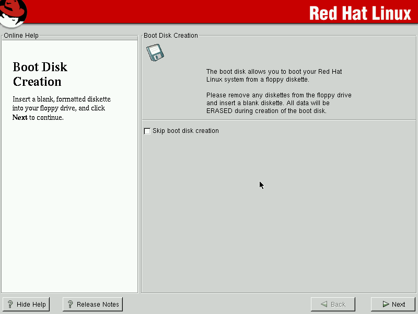Click the question mark icon on Release Notes

70,304
